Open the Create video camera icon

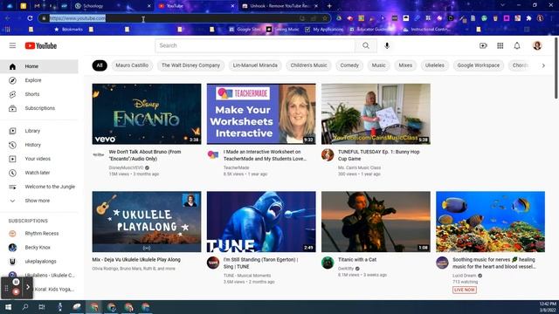[x=483, y=45]
